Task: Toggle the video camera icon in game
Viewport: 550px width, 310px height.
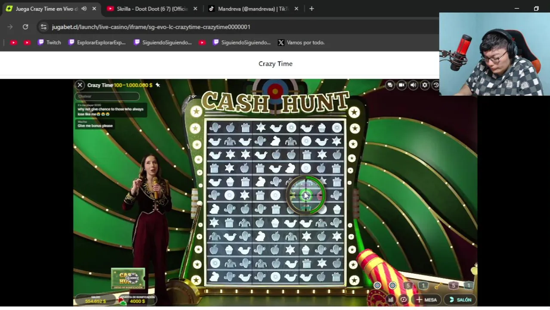Action: (402, 85)
